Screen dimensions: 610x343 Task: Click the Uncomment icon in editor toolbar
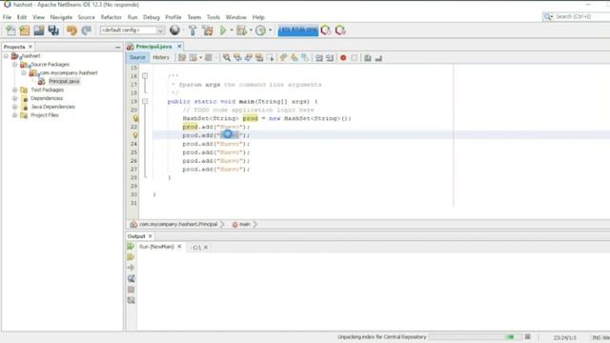[378, 58]
